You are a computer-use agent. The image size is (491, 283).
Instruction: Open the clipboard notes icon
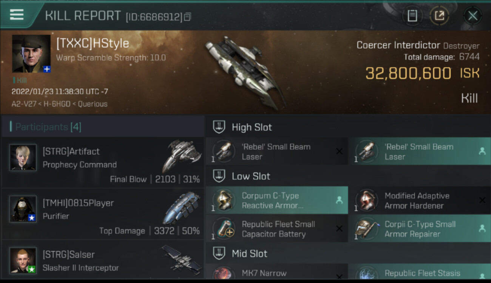412,16
